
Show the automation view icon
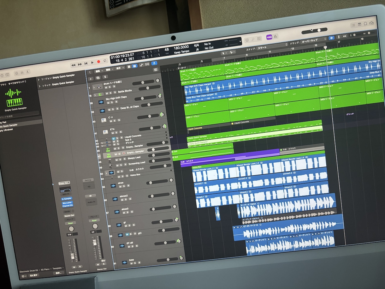click(141, 65)
